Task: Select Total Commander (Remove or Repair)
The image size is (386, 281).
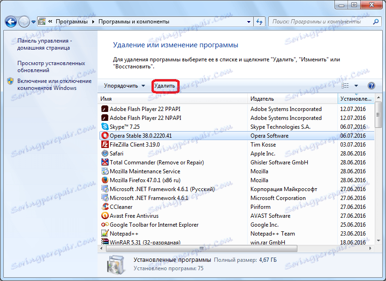Action: click(x=157, y=162)
